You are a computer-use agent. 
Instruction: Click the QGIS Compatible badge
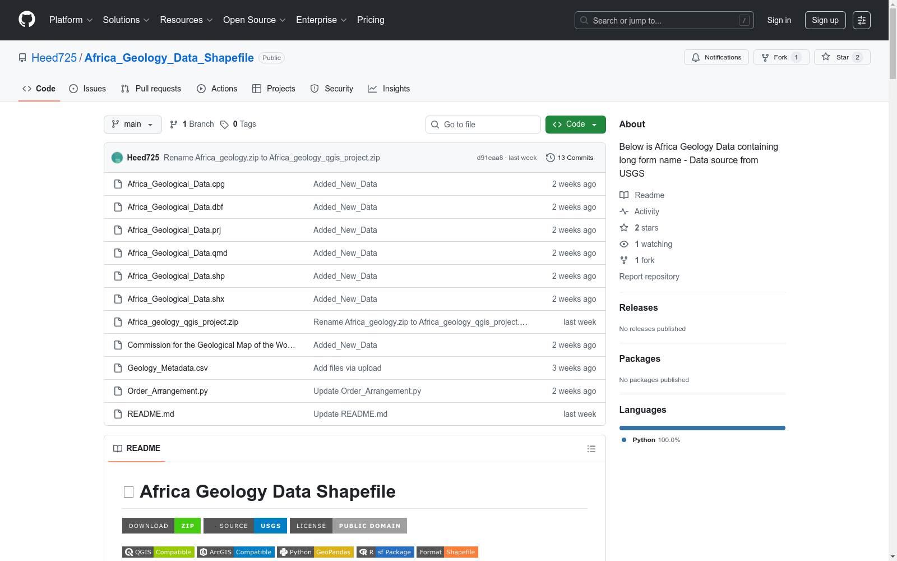click(x=158, y=552)
